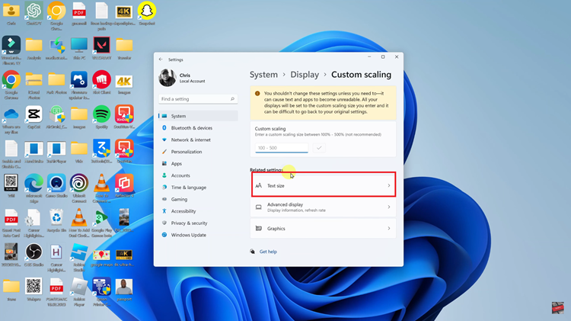The width and height of the screenshot is (571, 321).
Task: Open Chris local account profile picture
Action: click(x=167, y=78)
